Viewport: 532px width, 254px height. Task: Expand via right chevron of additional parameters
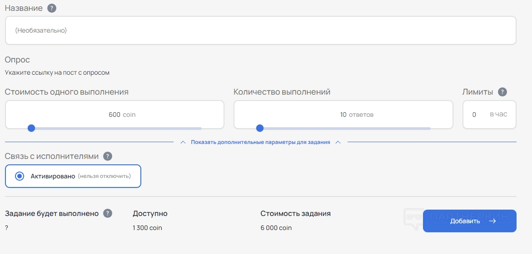338,142
